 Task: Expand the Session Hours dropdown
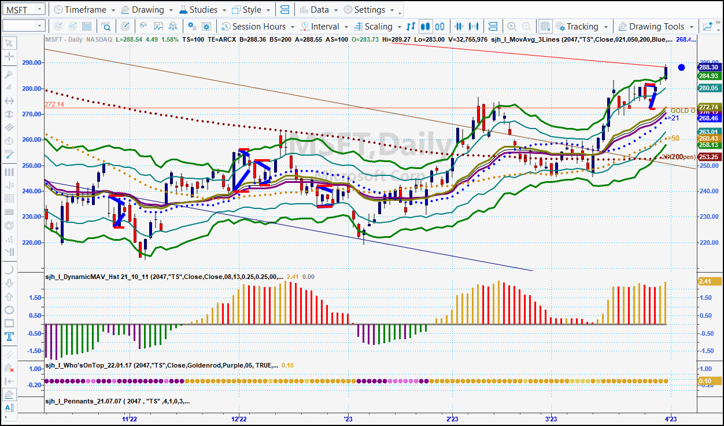(258, 26)
